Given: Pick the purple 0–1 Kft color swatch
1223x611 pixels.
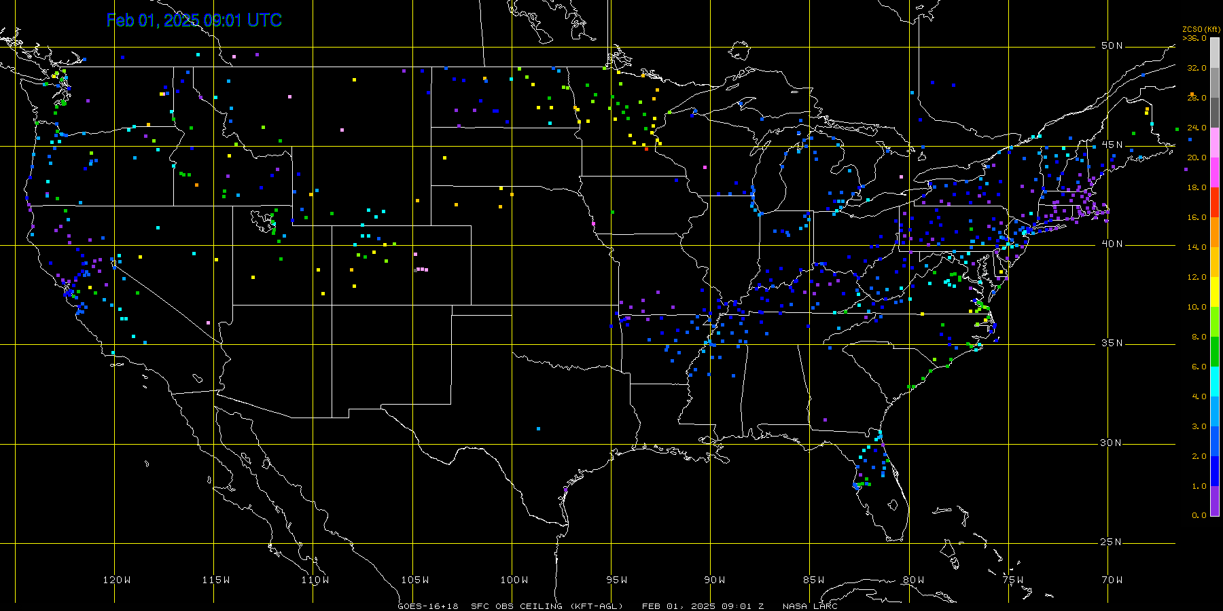Looking at the screenshot, I should [1215, 501].
